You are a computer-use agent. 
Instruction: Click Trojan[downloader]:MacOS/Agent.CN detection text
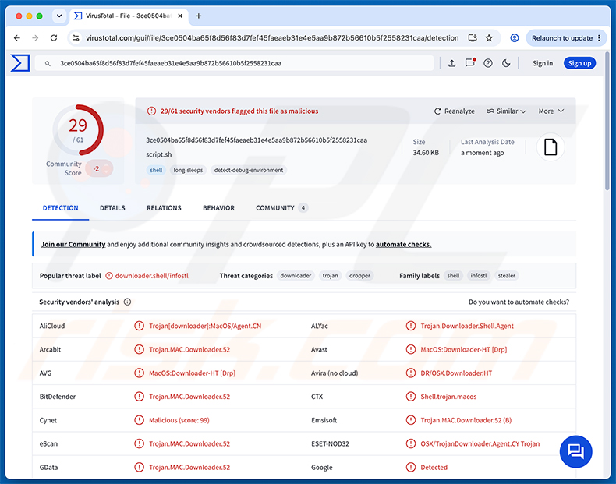click(205, 326)
